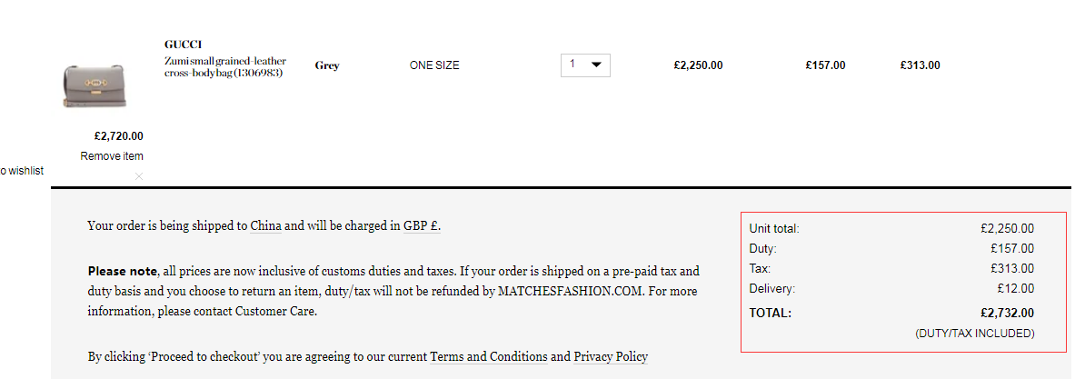The height and width of the screenshot is (379, 1085).
Task: Click the Delivery £12.00 amount in summary
Action: [1015, 289]
